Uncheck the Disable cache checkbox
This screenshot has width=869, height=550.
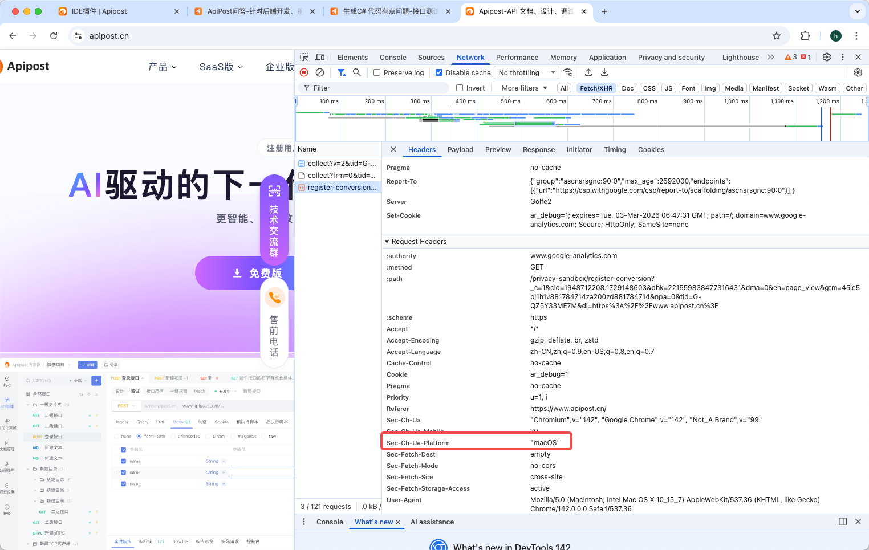point(439,72)
